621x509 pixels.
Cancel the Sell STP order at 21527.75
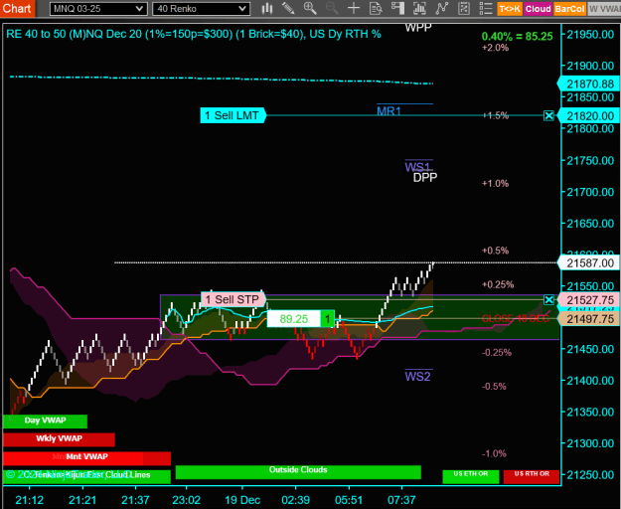(x=548, y=300)
